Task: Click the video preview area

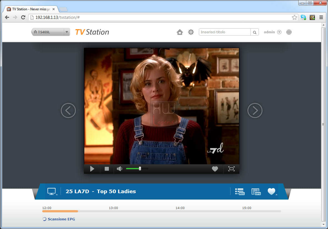Action: point(161,106)
